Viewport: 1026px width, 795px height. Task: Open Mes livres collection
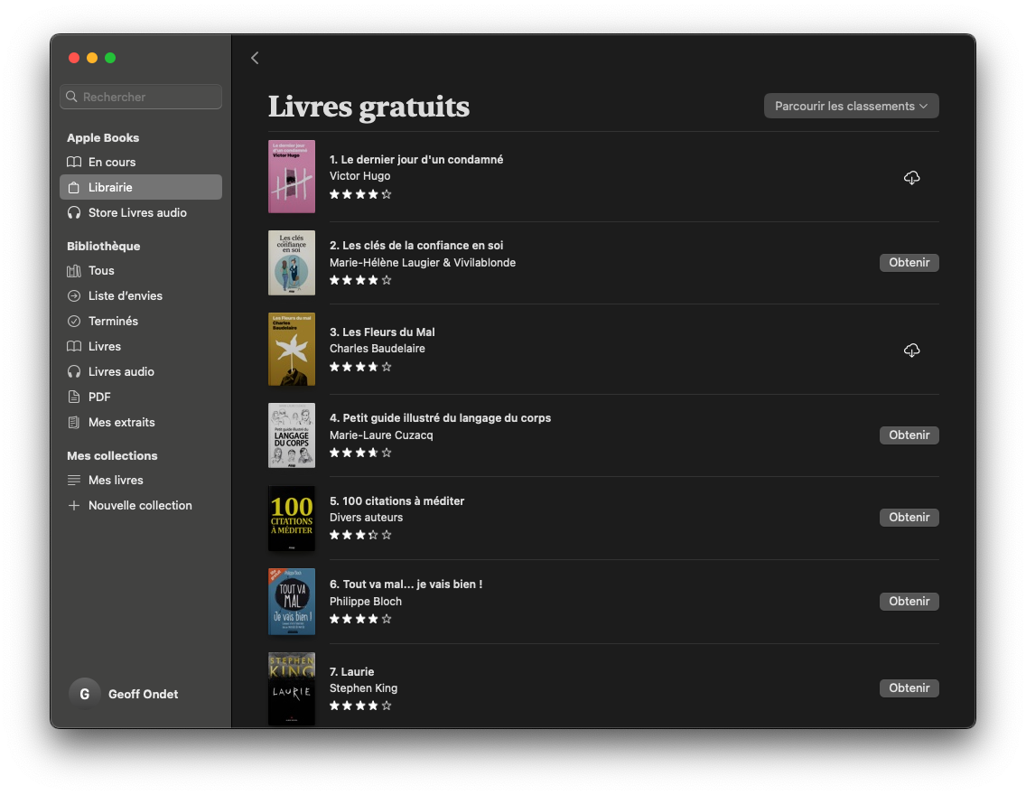click(x=141, y=481)
